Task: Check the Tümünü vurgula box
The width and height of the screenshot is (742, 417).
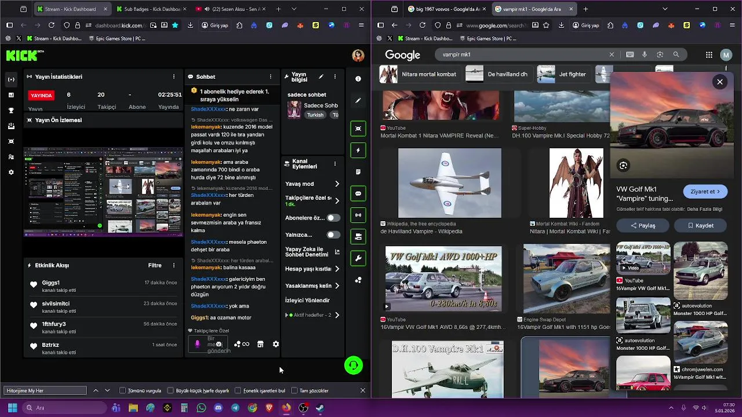Action: point(122,391)
